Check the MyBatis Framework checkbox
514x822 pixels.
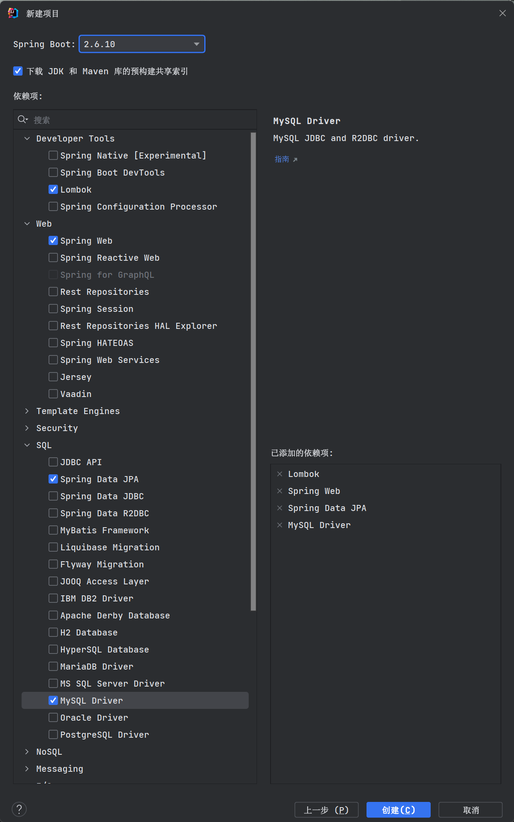[x=53, y=530]
